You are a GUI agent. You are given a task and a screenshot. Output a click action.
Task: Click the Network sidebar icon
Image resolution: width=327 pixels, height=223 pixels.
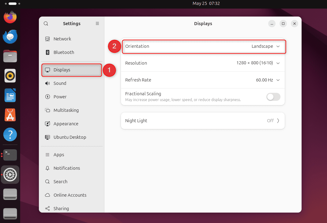47,39
